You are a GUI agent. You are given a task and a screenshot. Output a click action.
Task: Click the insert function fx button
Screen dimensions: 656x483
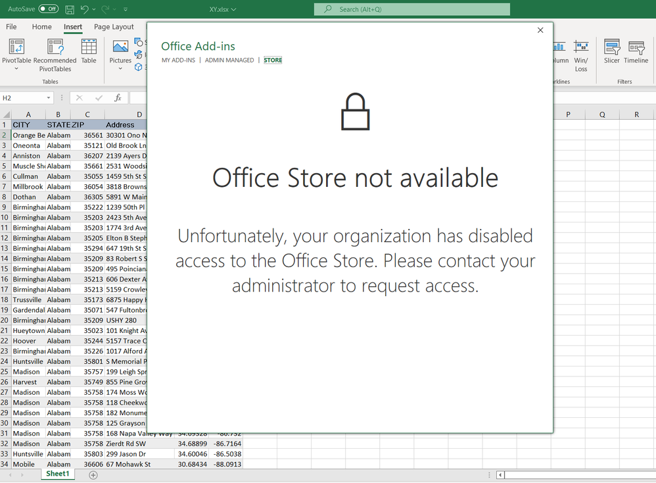[118, 98]
